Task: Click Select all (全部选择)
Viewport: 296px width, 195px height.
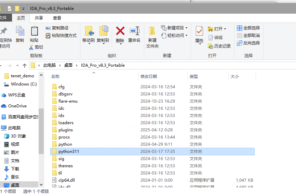Action: (x=248, y=28)
